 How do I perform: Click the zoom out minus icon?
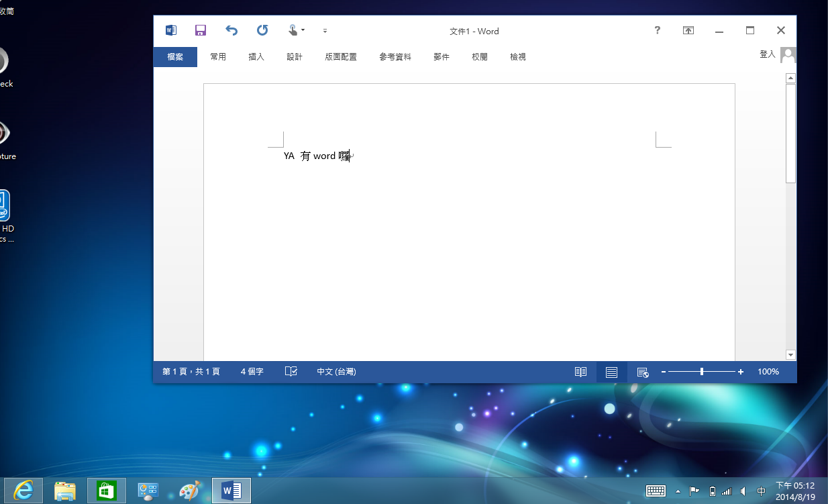pos(664,372)
